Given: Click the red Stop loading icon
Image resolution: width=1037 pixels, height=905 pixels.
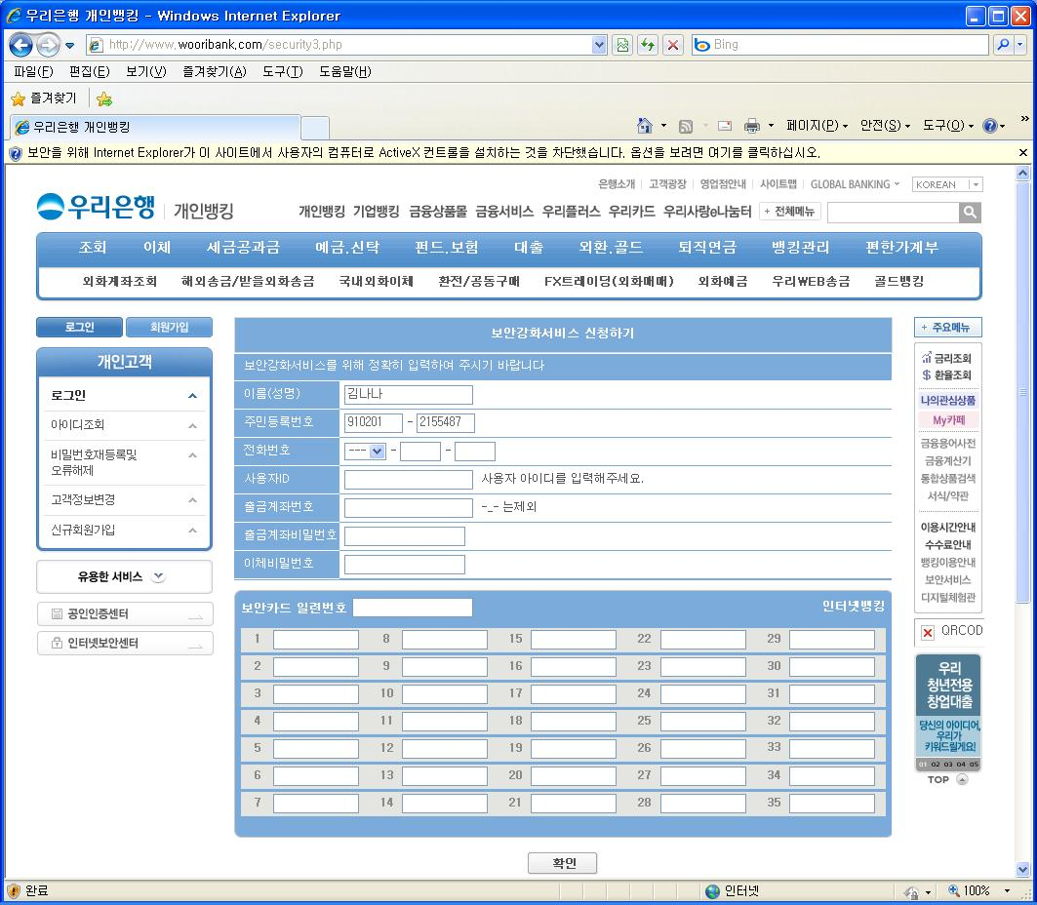Looking at the screenshot, I should coord(672,44).
